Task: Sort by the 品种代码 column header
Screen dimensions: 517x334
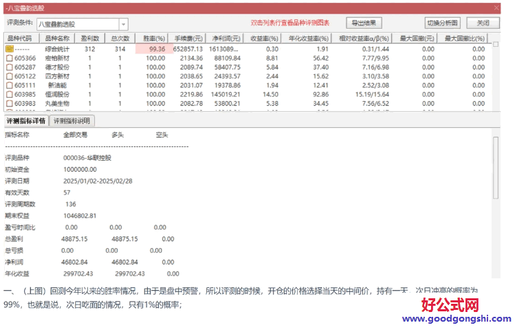Action: [20, 38]
